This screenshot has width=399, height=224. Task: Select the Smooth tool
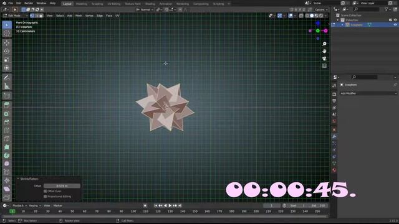(x=7, y=164)
